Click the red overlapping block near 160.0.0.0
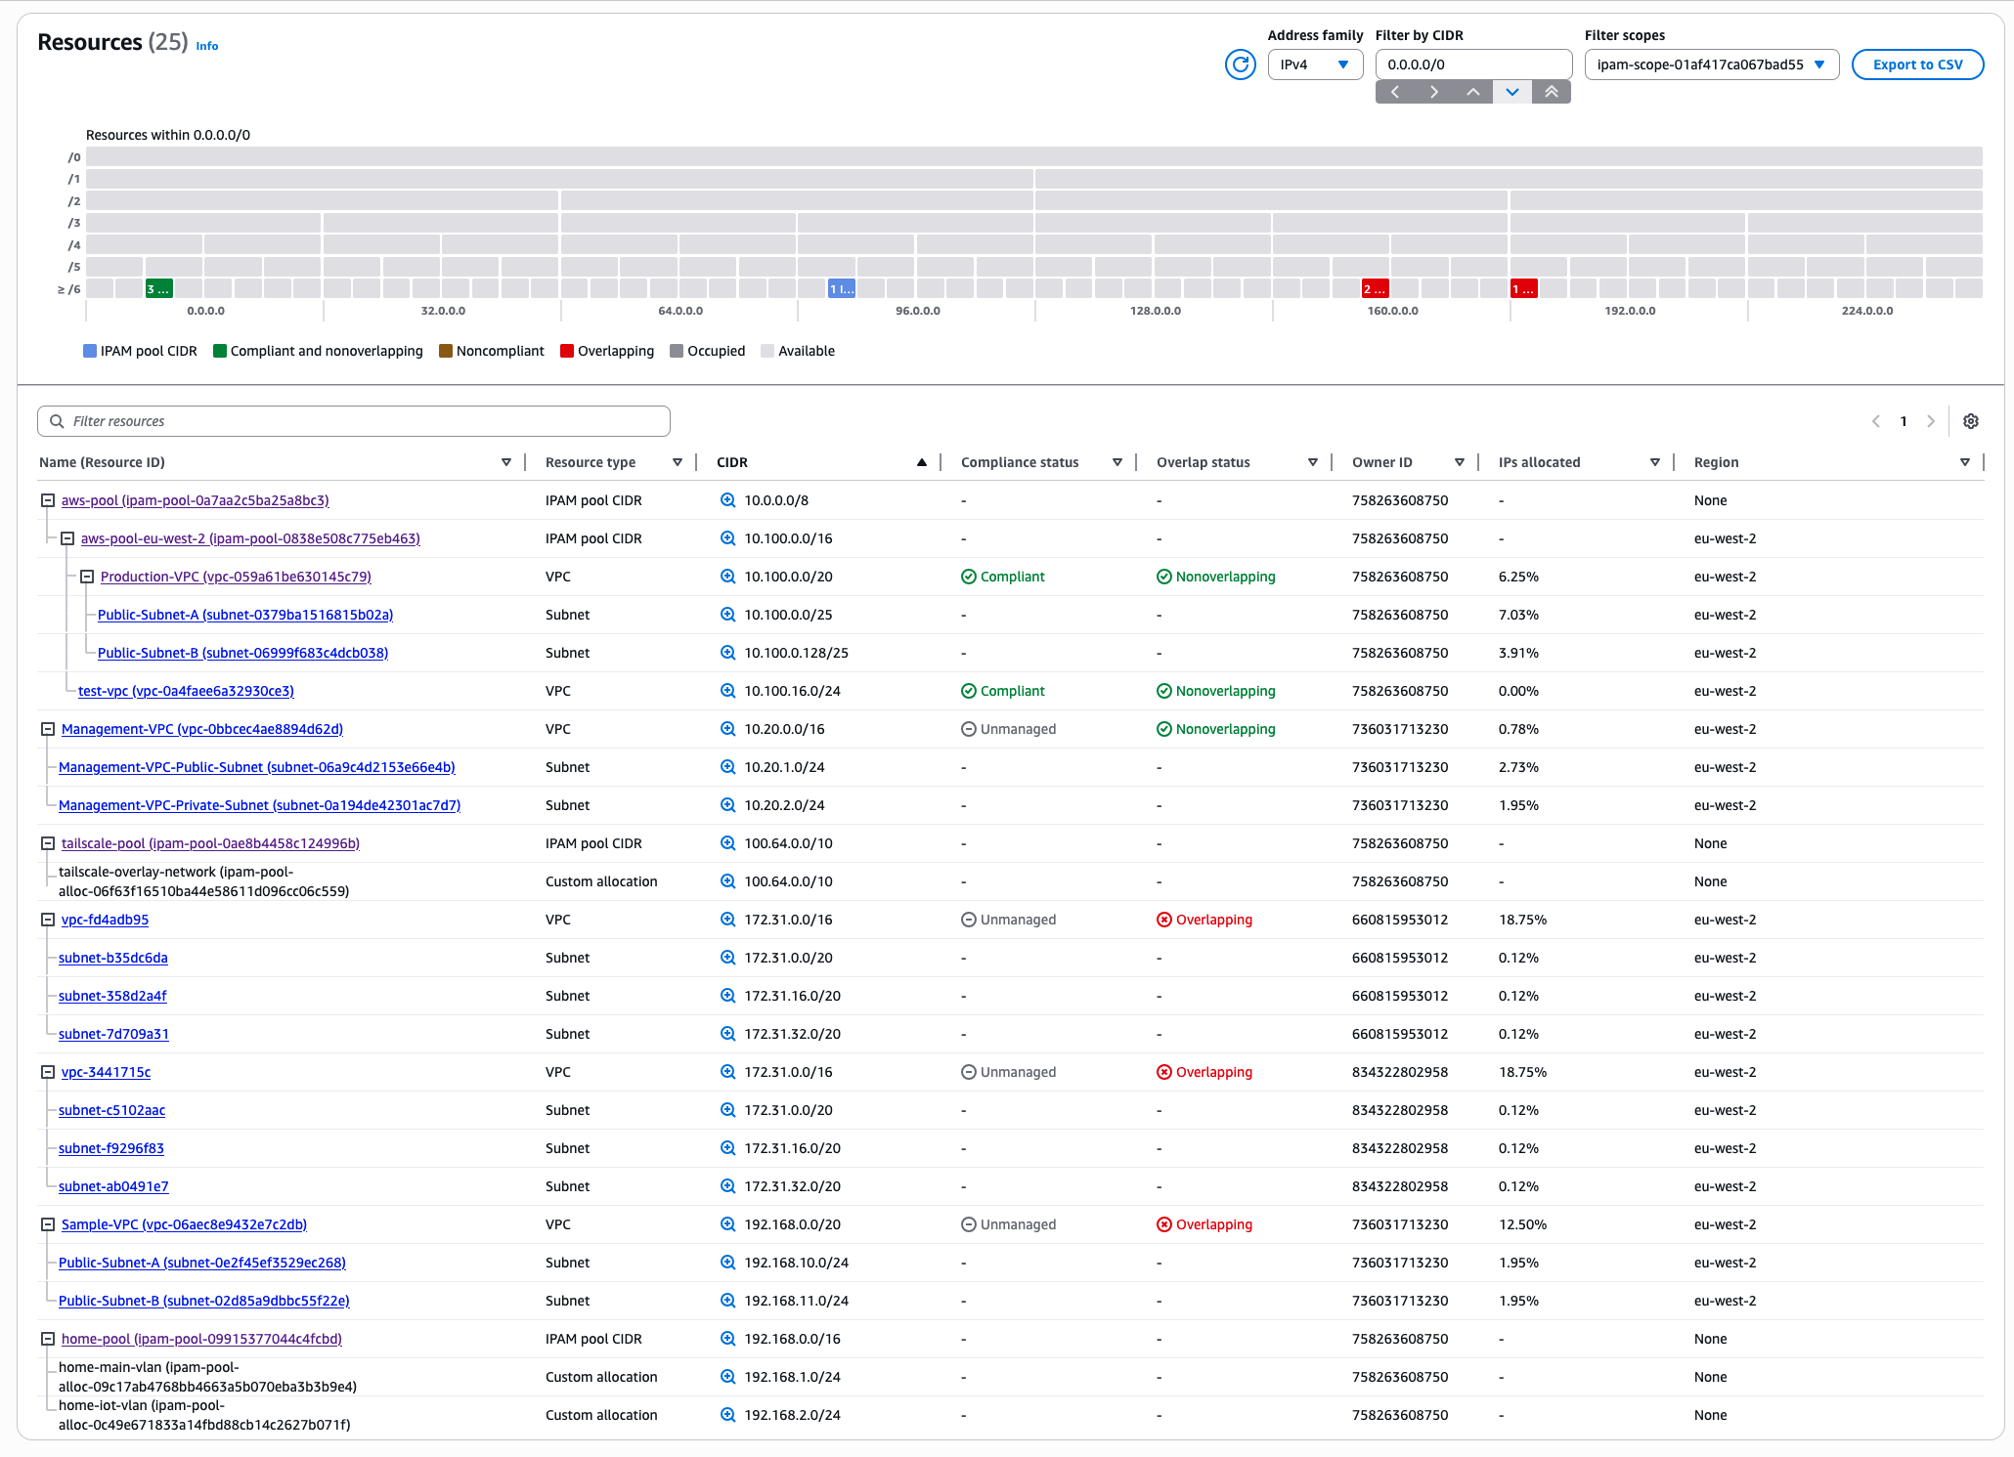Image resolution: width=2014 pixels, height=1457 pixels. [x=1374, y=289]
